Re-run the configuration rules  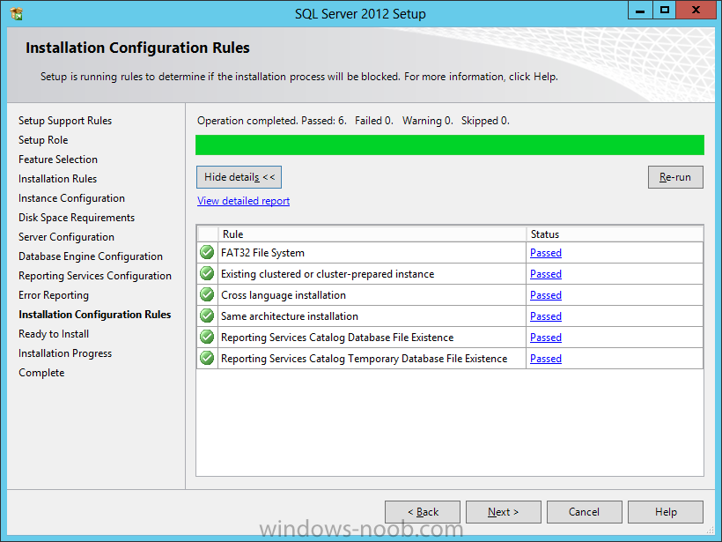pyautogui.click(x=675, y=177)
